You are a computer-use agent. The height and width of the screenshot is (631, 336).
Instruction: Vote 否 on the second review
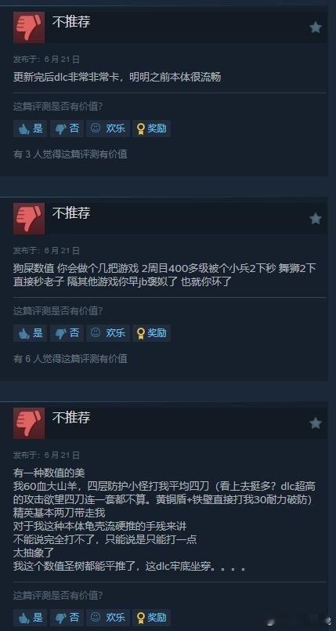coord(67,333)
